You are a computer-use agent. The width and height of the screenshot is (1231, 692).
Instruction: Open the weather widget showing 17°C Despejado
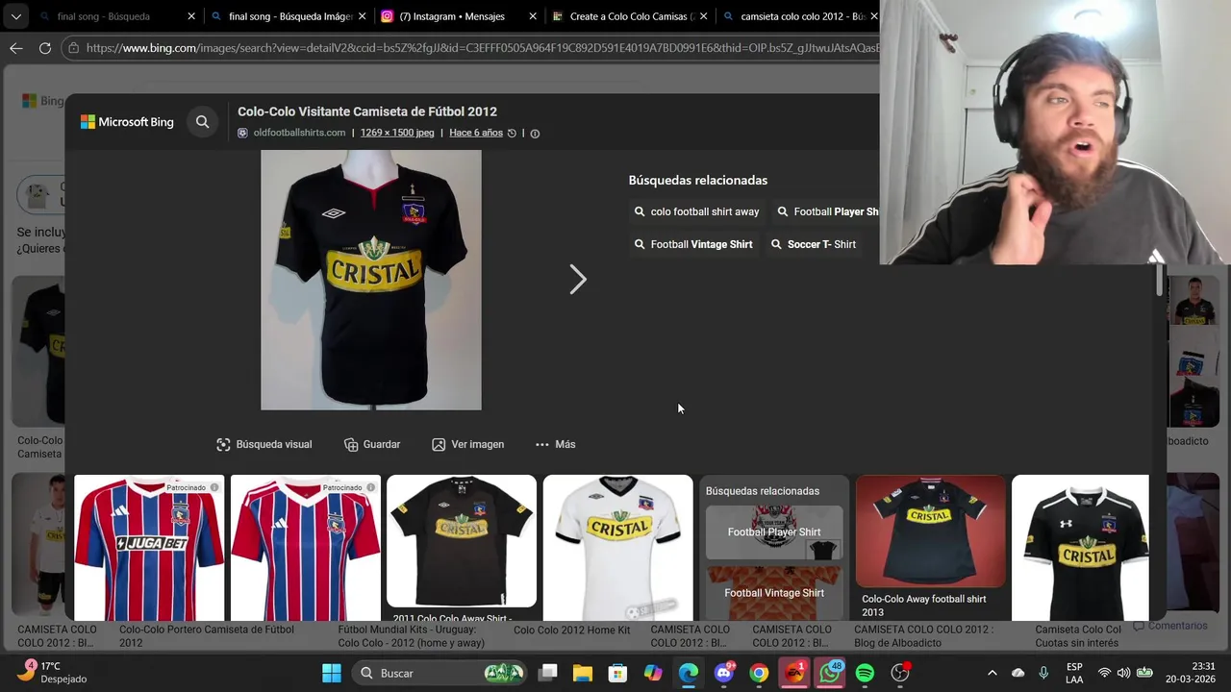[x=55, y=672]
